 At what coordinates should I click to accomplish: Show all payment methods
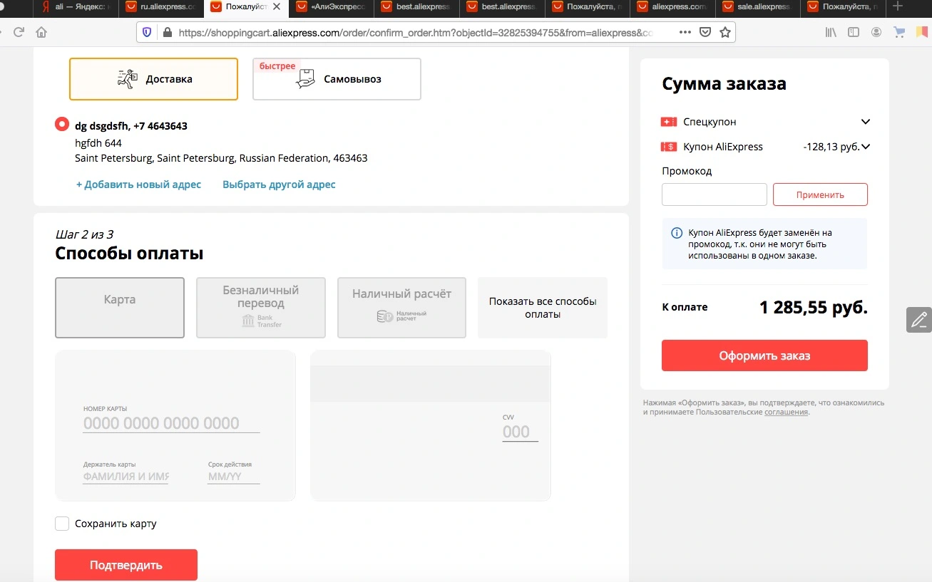coord(543,308)
